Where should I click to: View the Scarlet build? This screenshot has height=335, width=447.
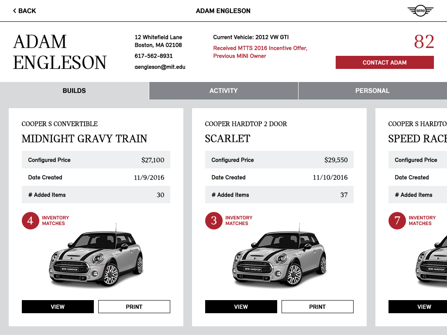[x=241, y=307]
